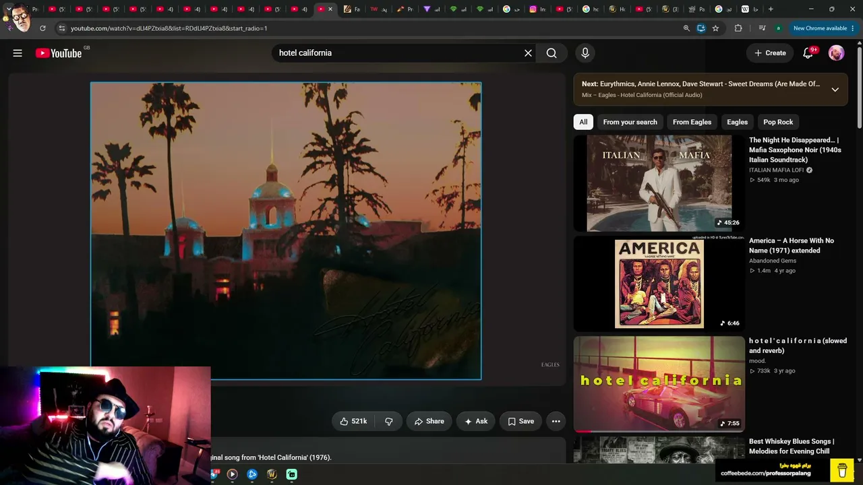Expand the Next up mix panel
Image resolution: width=863 pixels, height=485 pixels.
pyautogui.click(x=835, y=90)
